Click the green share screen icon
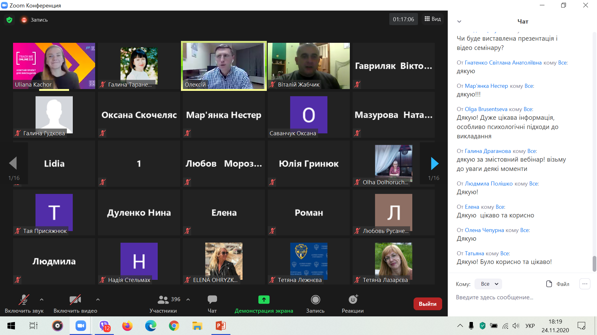This screenshot has height=335, width=597. [x=264, y=300]
